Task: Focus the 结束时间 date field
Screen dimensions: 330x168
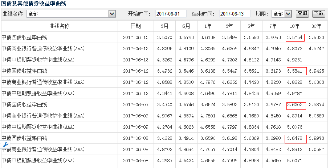Action: tap(235, 14)
